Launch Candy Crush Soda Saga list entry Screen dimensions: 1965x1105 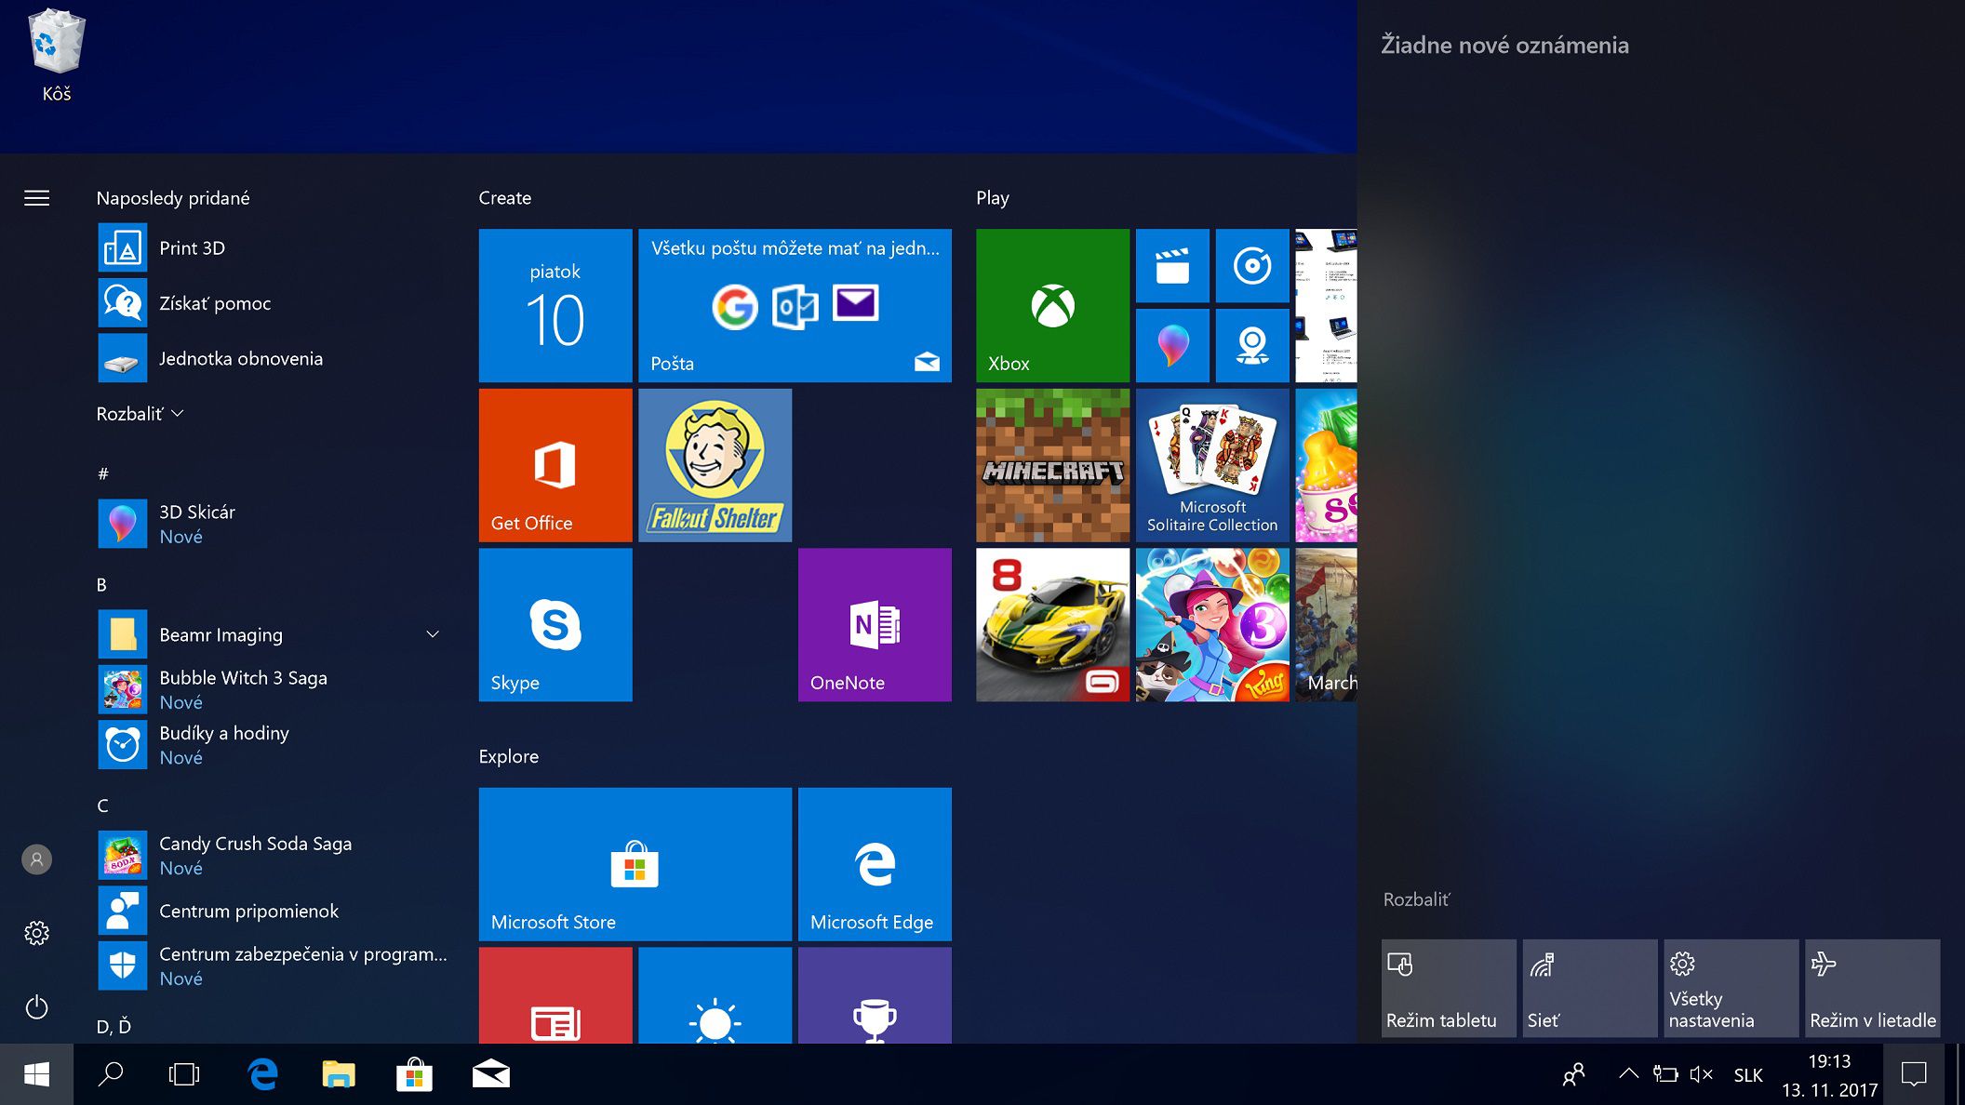click(273, 855)
